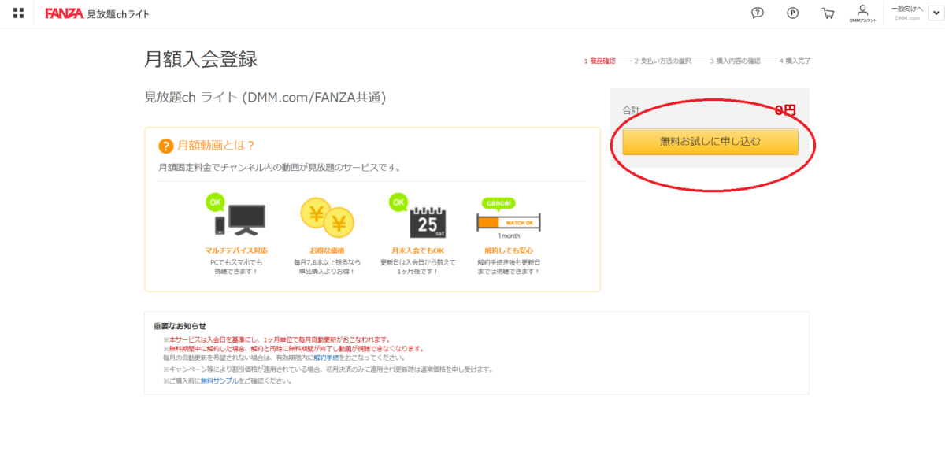945x456 pixels.
Task: Click the 月額動画とは？ title text
Action: coord(217,146)
